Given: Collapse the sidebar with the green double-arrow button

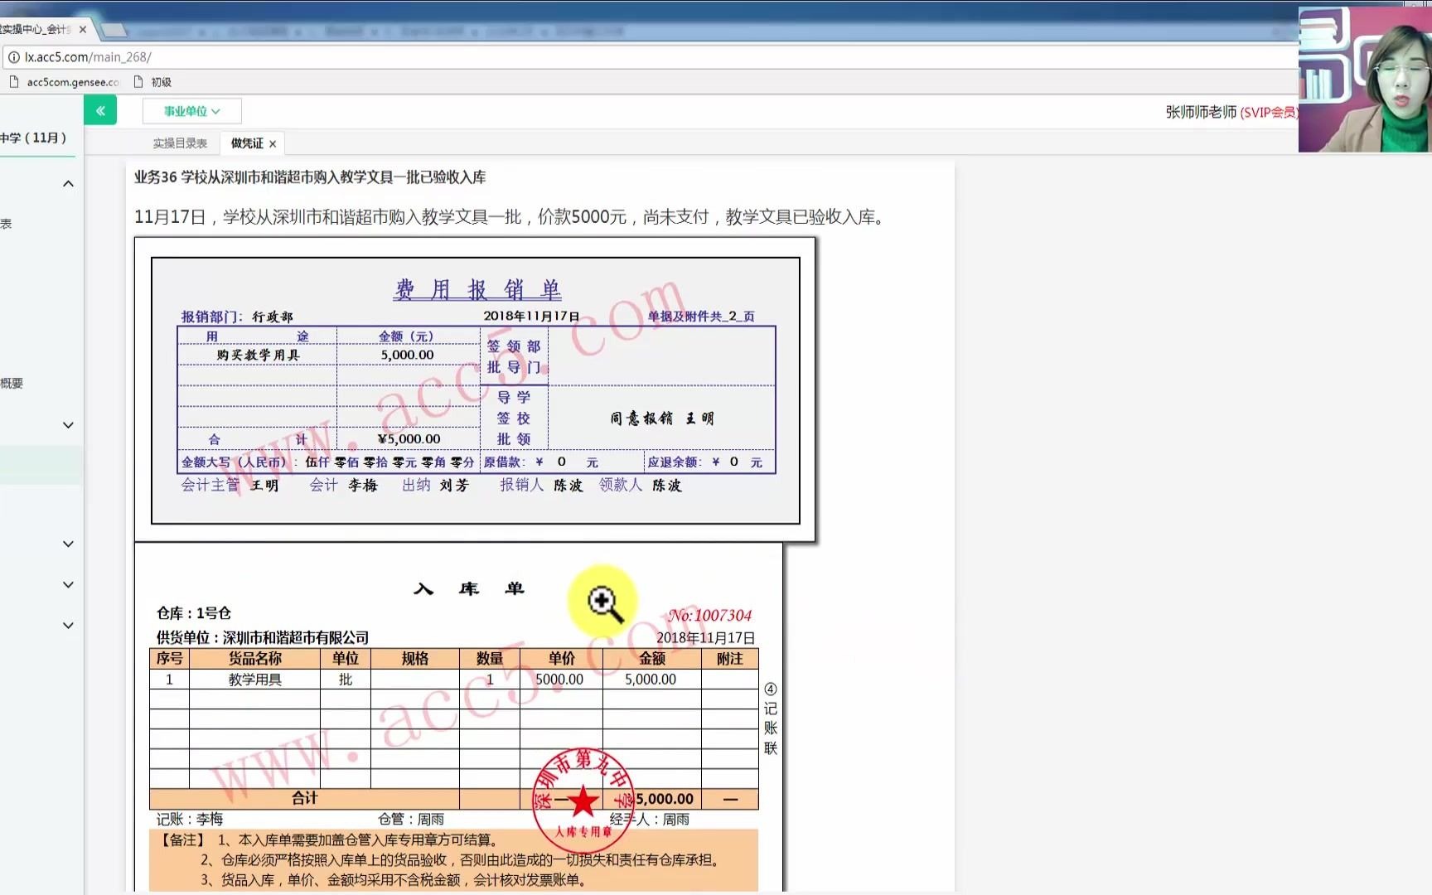Looking at the screenshot, I should 100,110.
